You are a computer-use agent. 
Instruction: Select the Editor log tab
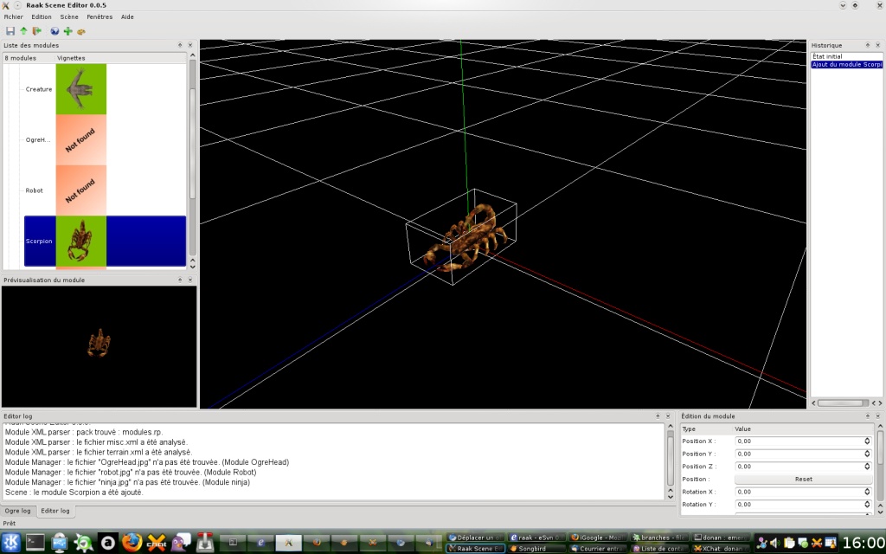pos(55,511)
